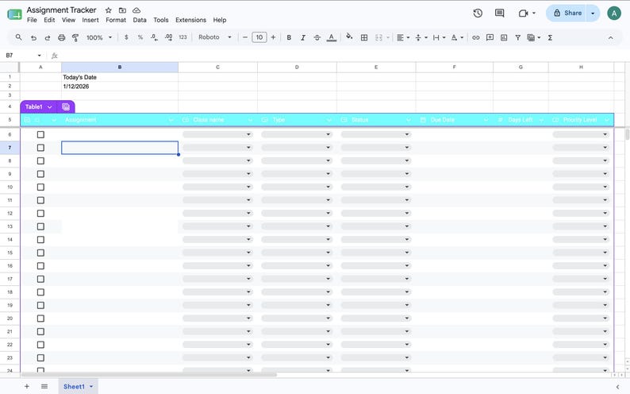
Task: Toggle the checkbox in row 15
Action: [40, 253]
